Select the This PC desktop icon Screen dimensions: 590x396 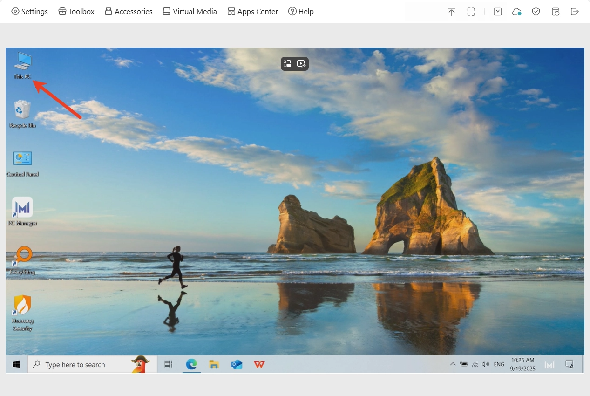click(22, 65)
